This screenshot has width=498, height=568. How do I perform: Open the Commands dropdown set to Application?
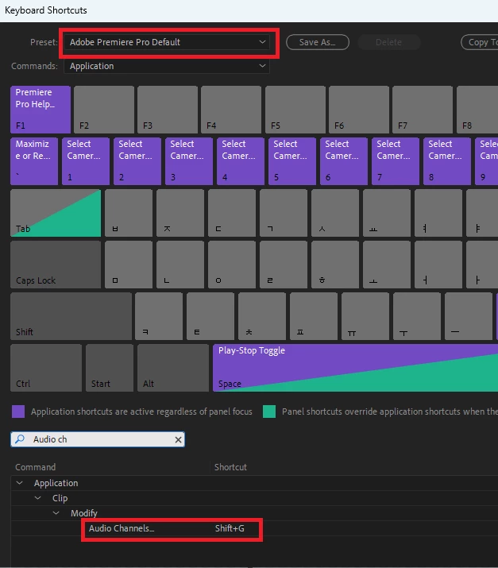pyautogui.click(x=167, y=66)
